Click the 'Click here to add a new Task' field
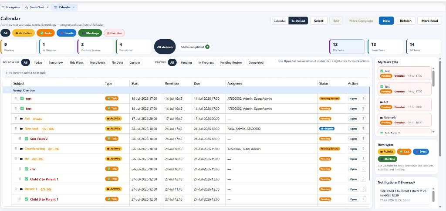446x211 pixels. point(186,73)
